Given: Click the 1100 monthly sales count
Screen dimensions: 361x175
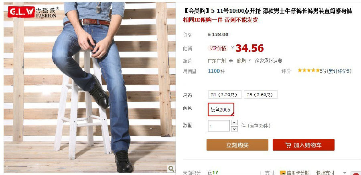Looking at the screenshot, I should click(x=214, y=71).
